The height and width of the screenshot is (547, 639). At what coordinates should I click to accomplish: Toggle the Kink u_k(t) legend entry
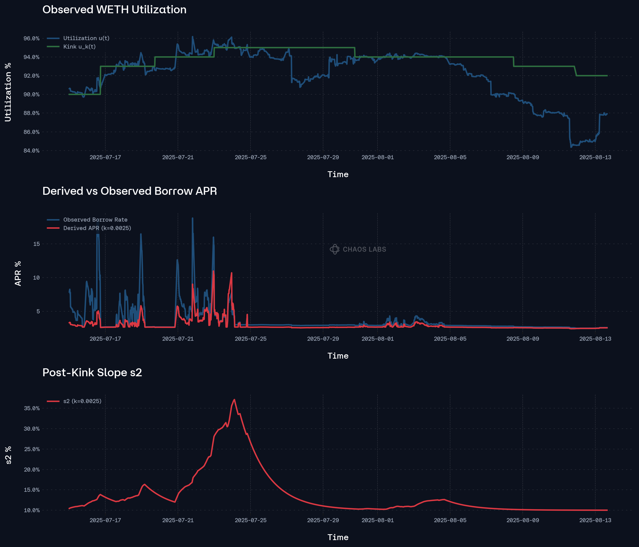tap(79, 47)
